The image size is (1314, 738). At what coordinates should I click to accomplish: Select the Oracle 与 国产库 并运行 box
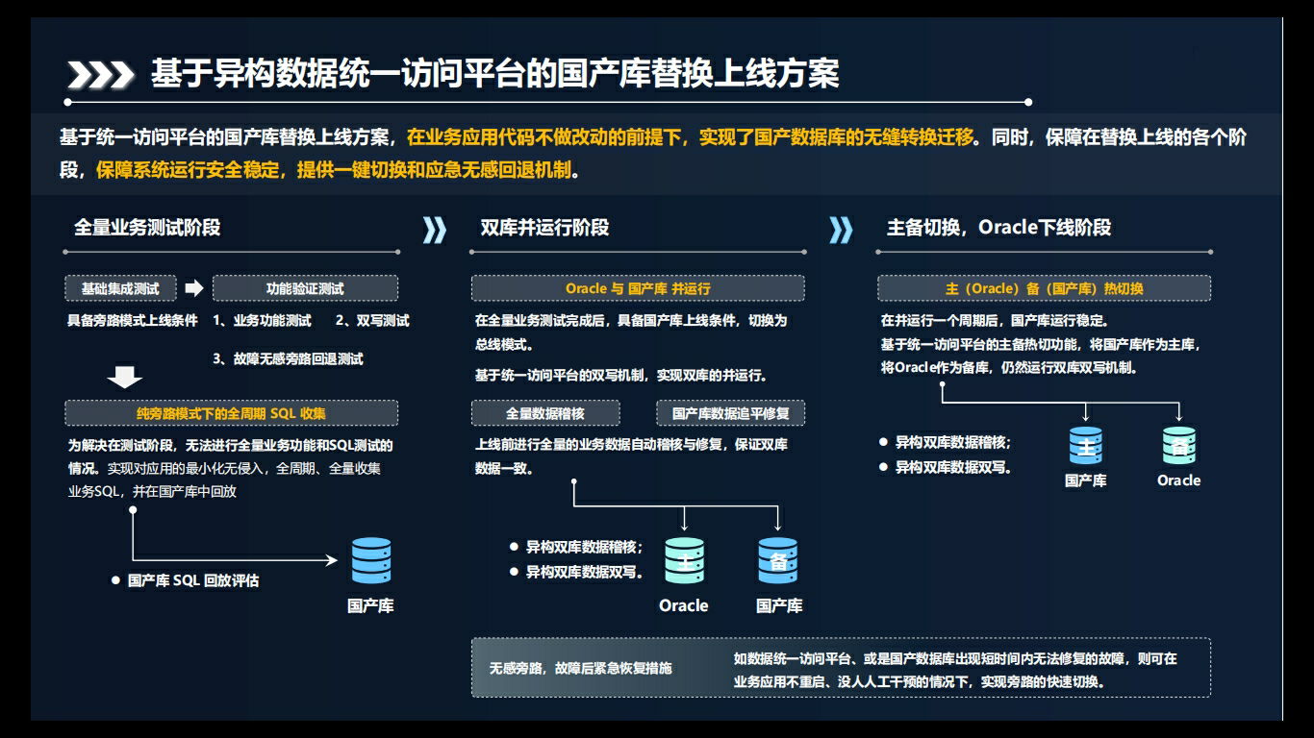pos(638,288)
